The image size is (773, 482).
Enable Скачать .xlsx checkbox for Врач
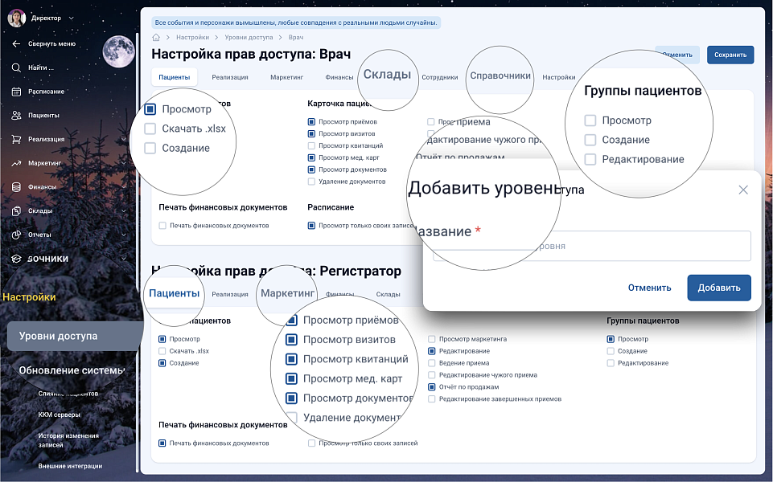[x=150, y=129]
